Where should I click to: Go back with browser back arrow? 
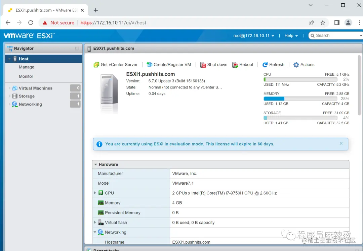(8, 23)
